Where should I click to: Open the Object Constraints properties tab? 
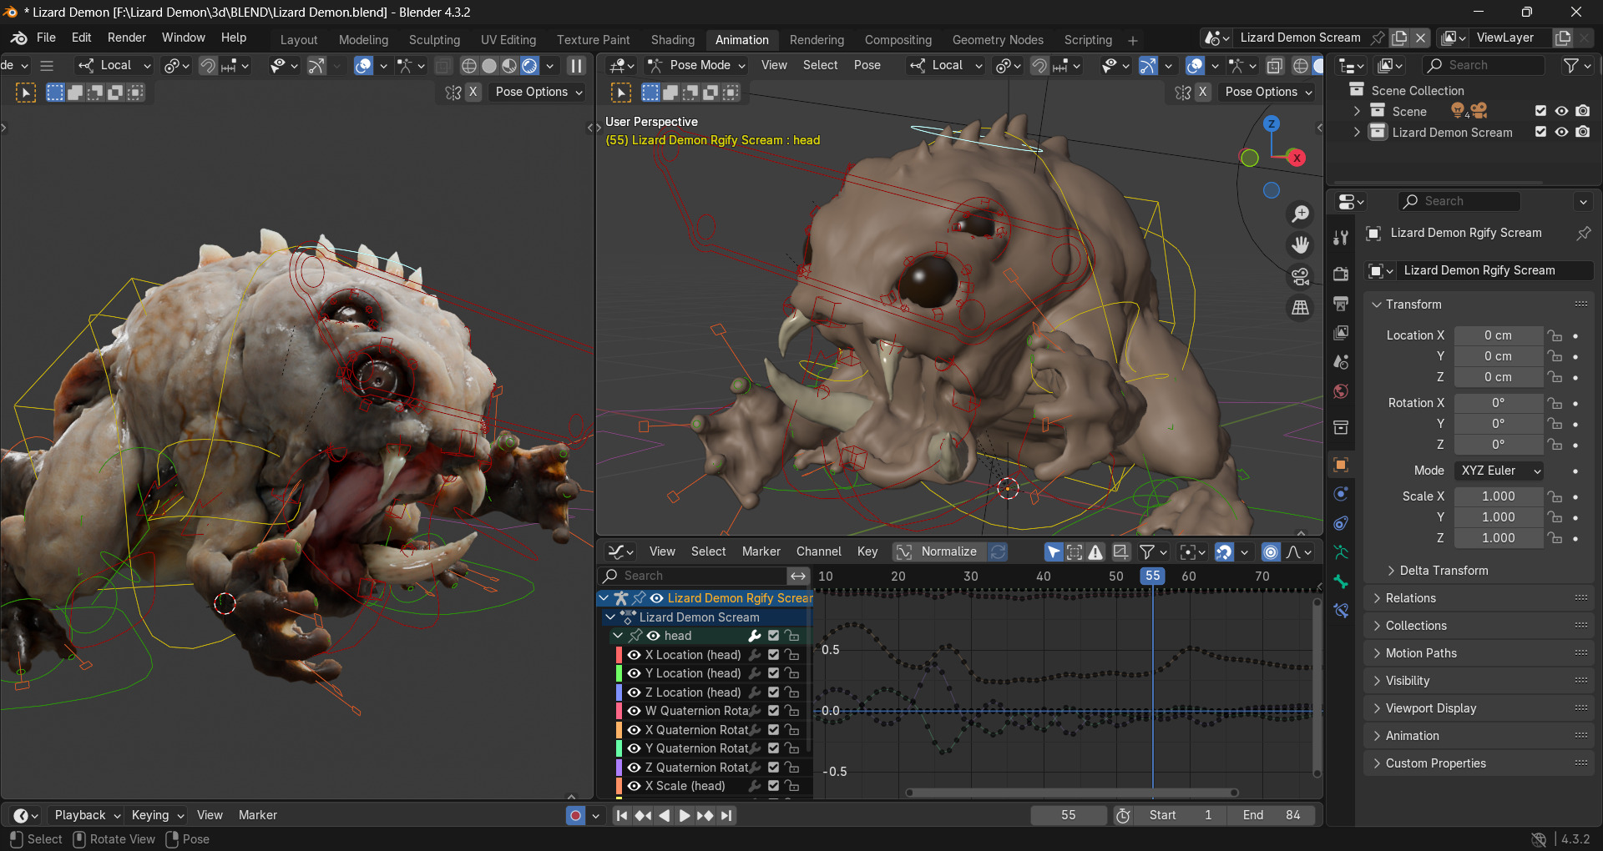[x=1341, y=523]
